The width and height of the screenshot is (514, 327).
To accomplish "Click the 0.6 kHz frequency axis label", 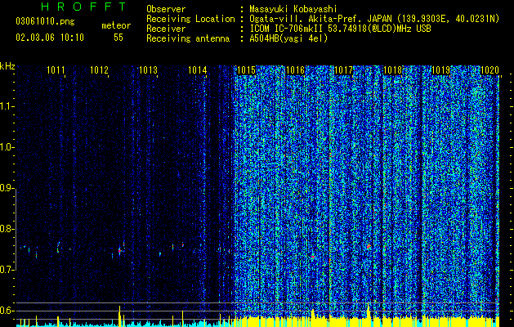I will click(x=7, y=311).
